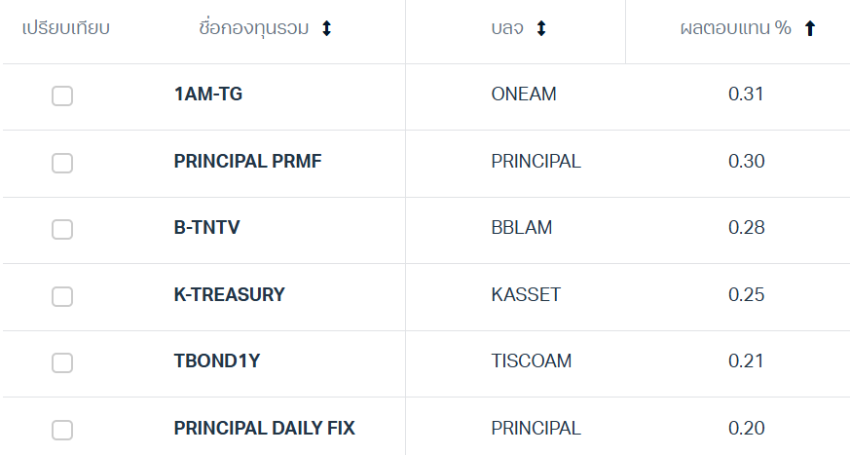Open PRINCIPAL DAILY FIX fund link

point(264,428)
